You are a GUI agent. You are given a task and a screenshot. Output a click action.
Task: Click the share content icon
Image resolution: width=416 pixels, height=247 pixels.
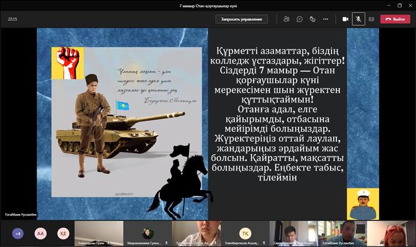coord(371,19)
